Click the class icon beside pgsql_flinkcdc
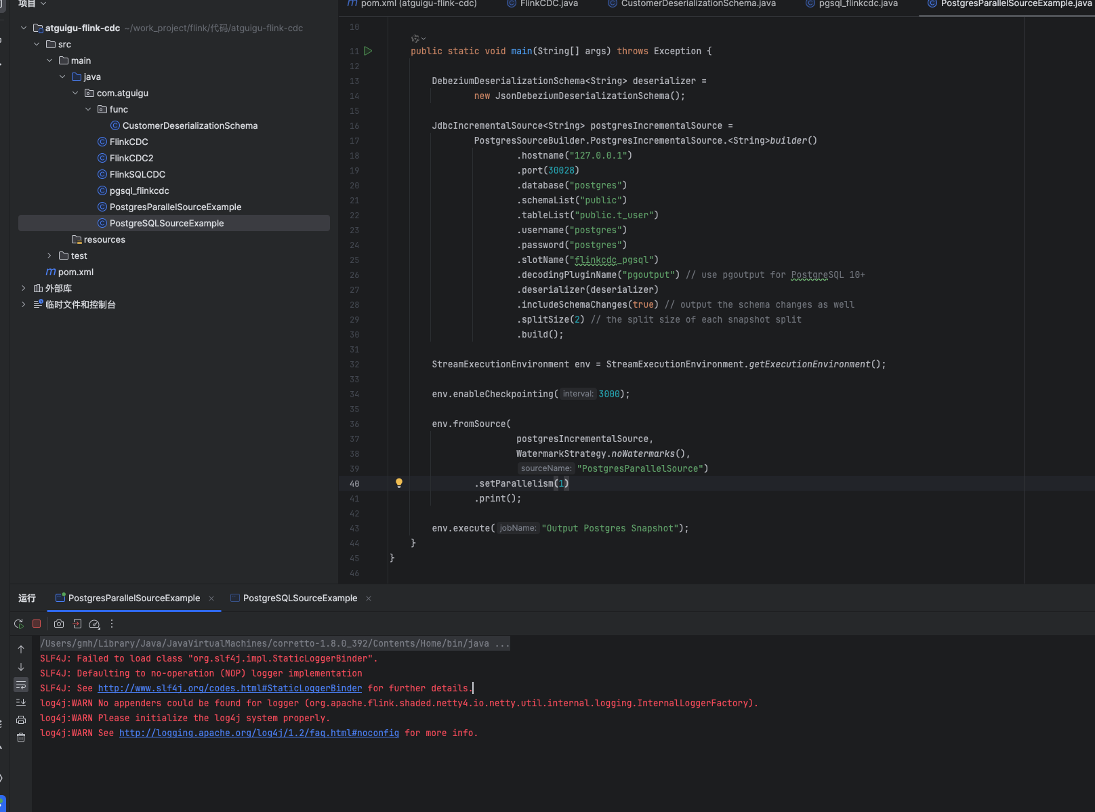The height and width of the screenshot is (812, 1095). [x=102, y=190]
